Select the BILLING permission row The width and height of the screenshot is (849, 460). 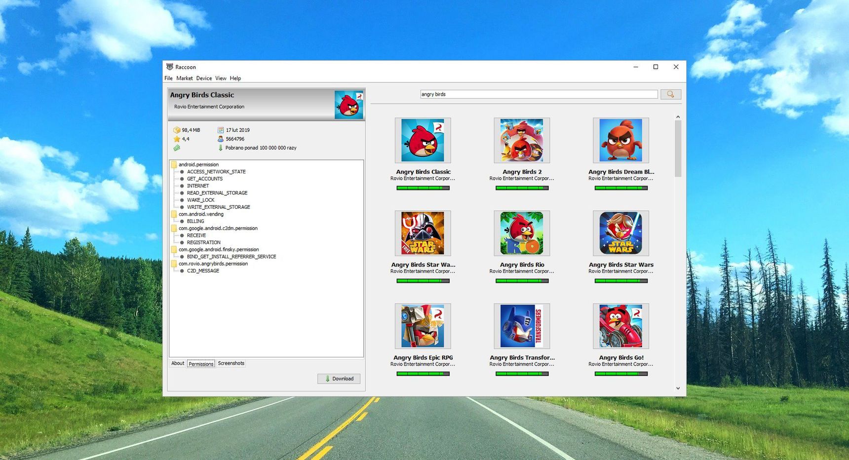point(195,222)
